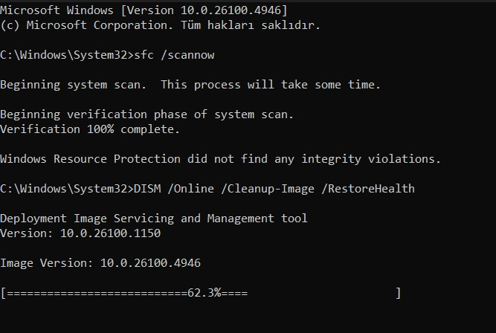Click the 'This process will take some time.' sentence
This screenshot has height=333, width=496.
(271, 85)
